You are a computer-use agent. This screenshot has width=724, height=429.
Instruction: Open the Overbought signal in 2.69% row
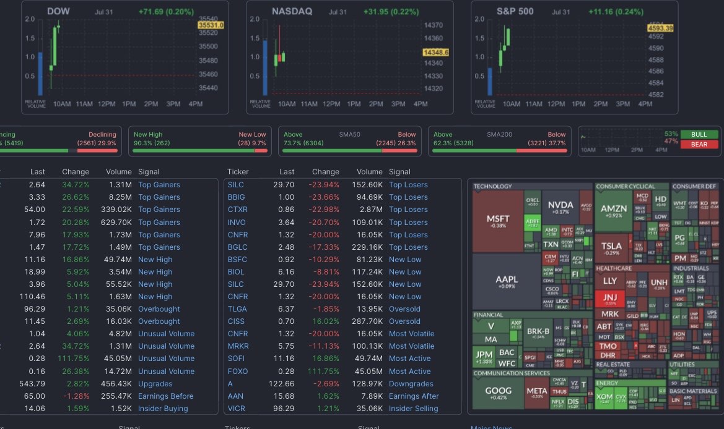pyautogui.click(x=159, y=321)
